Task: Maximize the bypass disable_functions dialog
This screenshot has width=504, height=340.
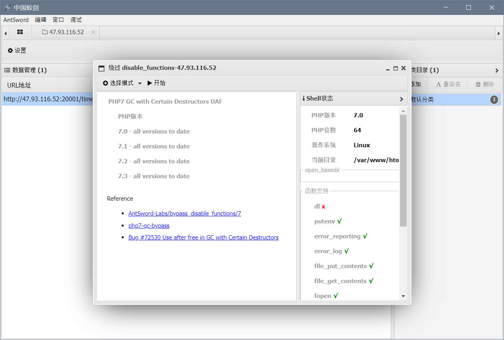Action: [396, 68]
